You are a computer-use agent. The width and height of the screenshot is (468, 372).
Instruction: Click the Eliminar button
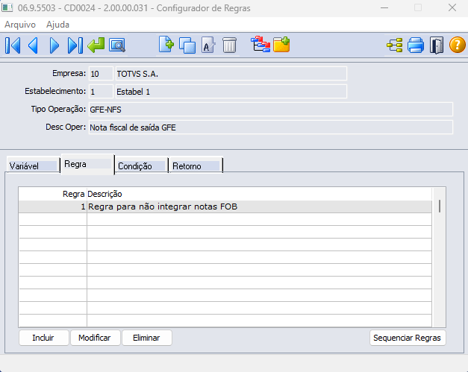[x=147, y=338]
